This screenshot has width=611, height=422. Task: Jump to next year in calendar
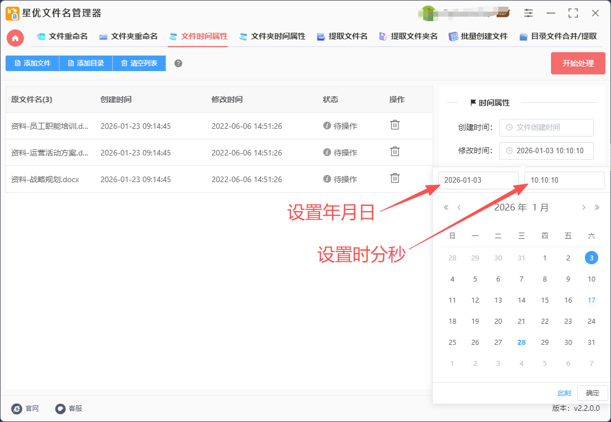click(597, 208)
